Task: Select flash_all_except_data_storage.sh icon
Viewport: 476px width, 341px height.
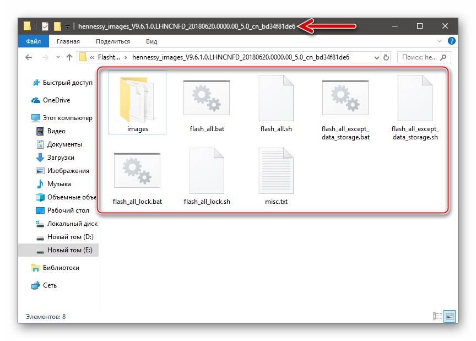Action: [x=415, y=98]
